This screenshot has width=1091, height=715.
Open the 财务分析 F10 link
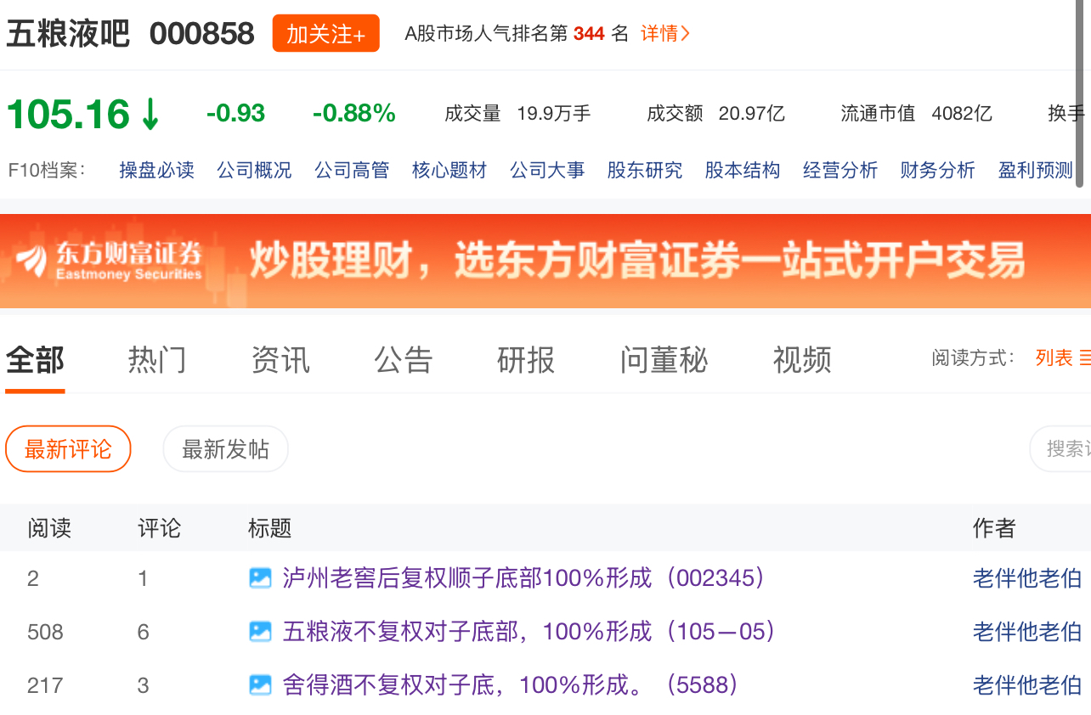938,170
